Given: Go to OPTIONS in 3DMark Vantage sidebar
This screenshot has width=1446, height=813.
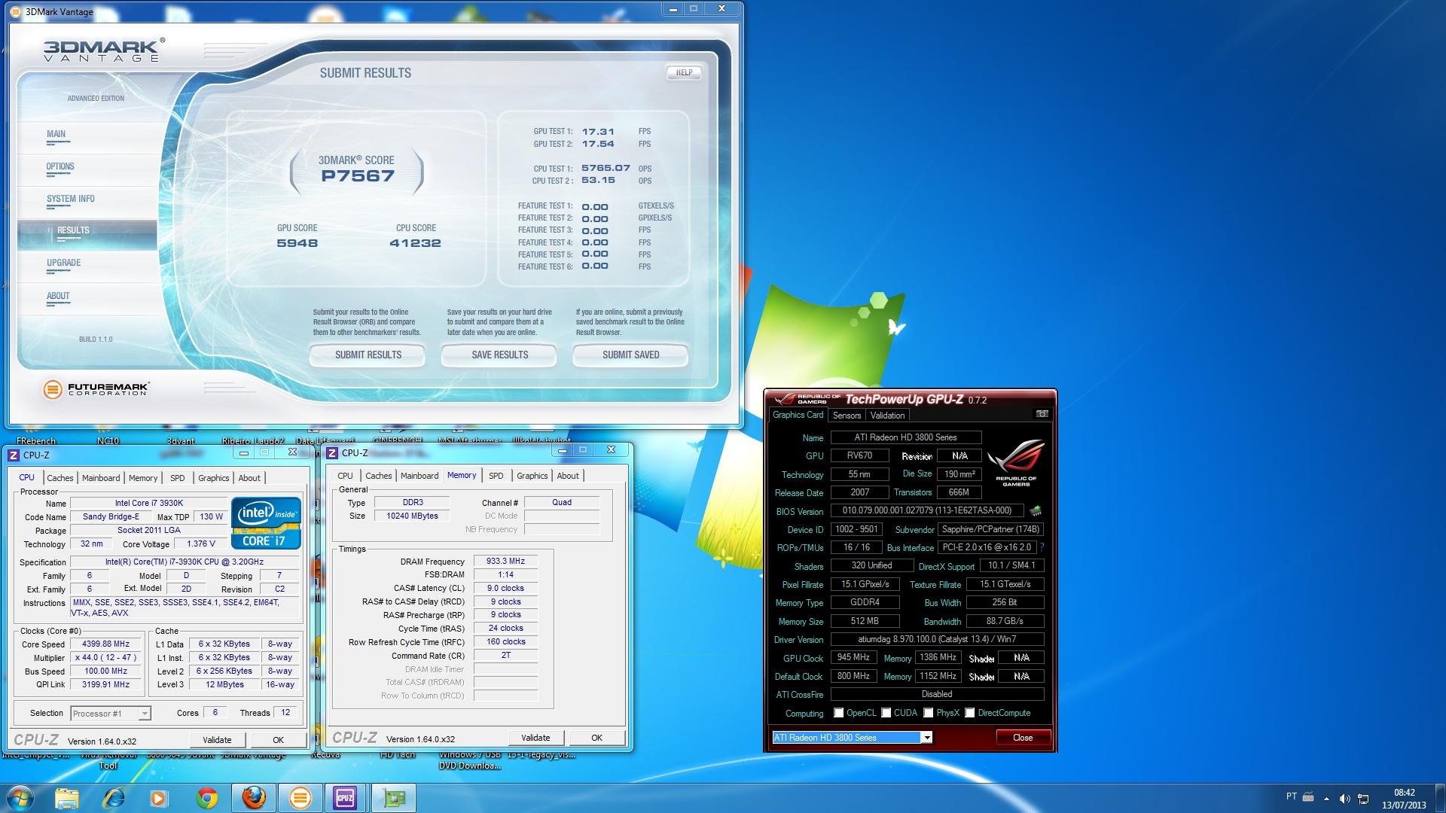Looking at the screenshot, I should [x=60, y=166].
